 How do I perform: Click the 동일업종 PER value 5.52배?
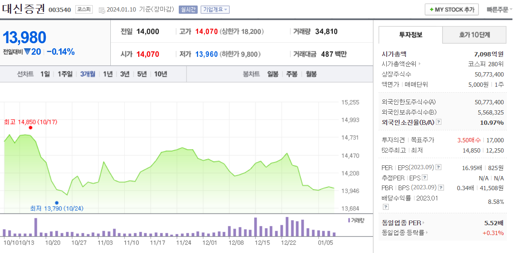(x=494, y=223)
